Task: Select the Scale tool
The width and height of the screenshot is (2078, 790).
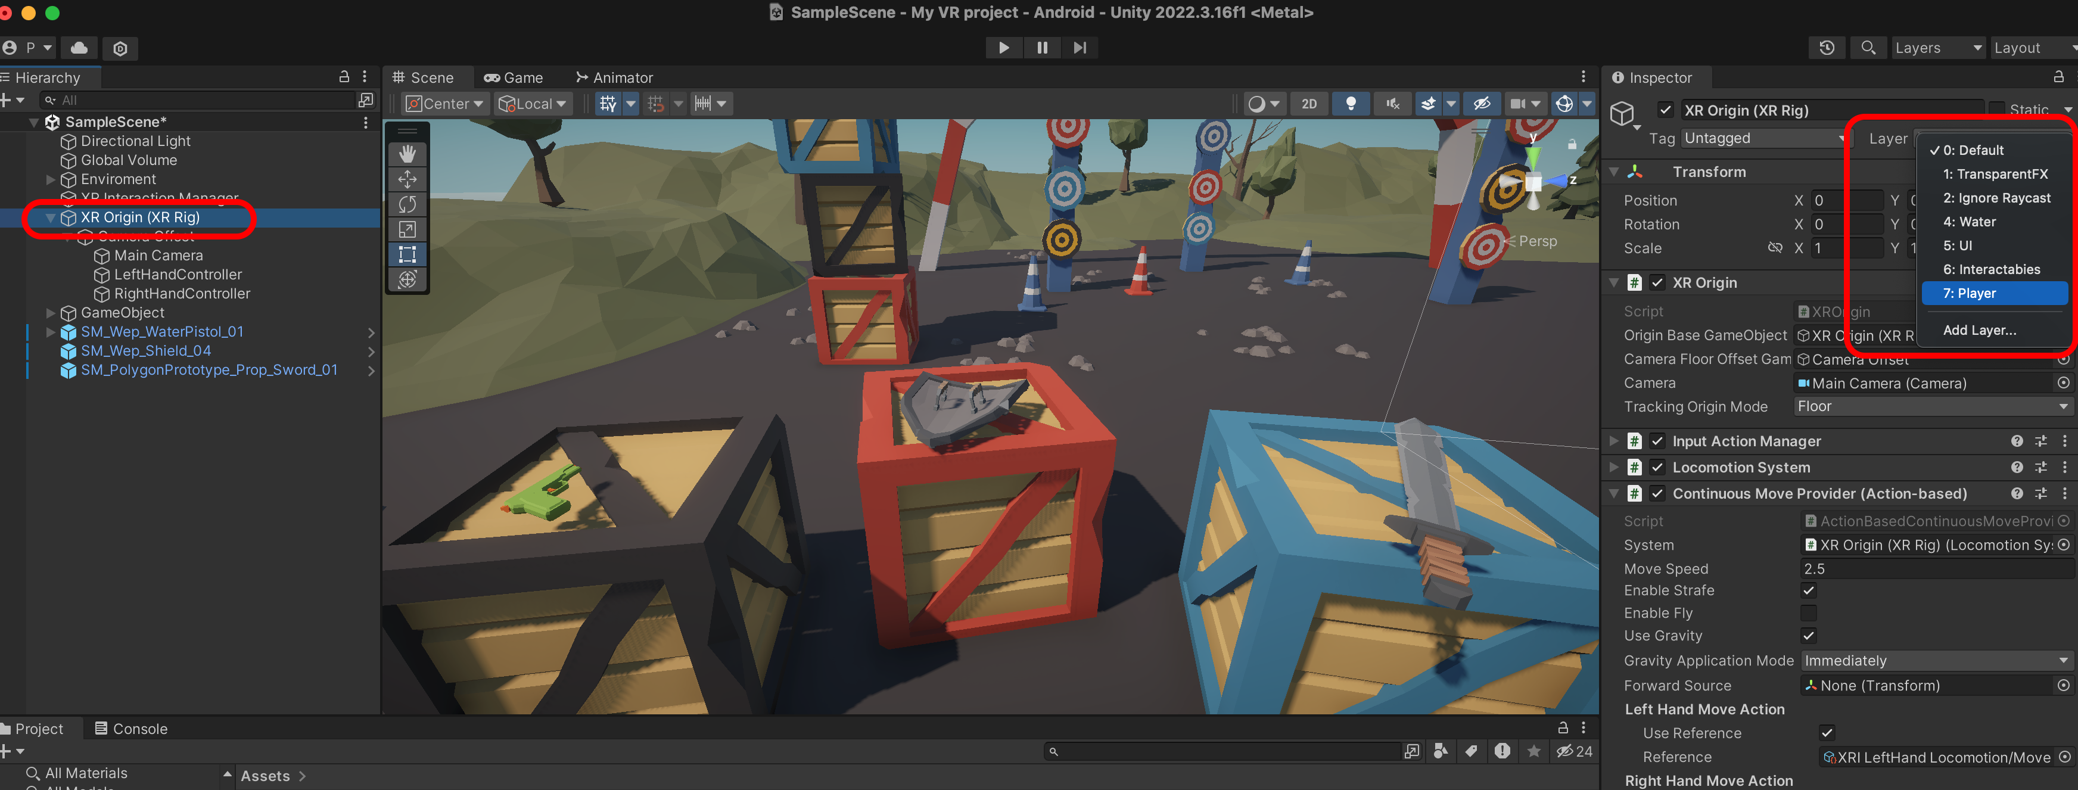Action: tap(407, 229)
